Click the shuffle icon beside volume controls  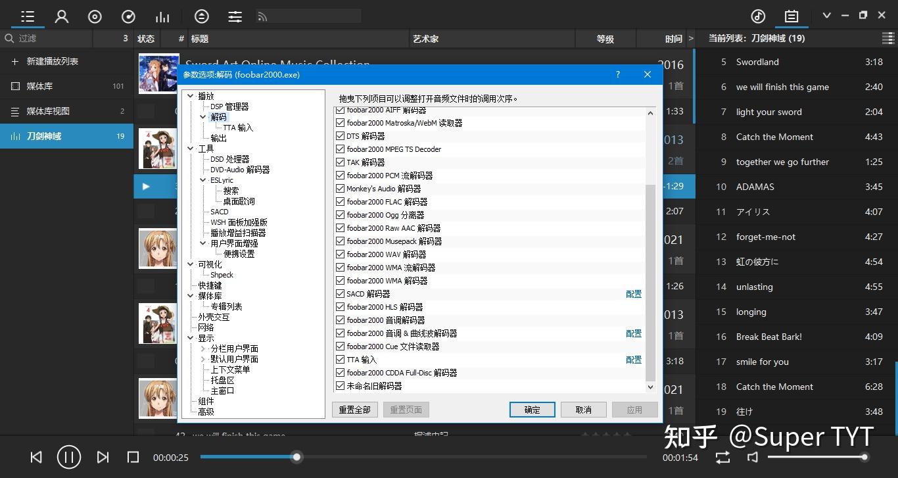pyautogui.click(x=722, y=457)
